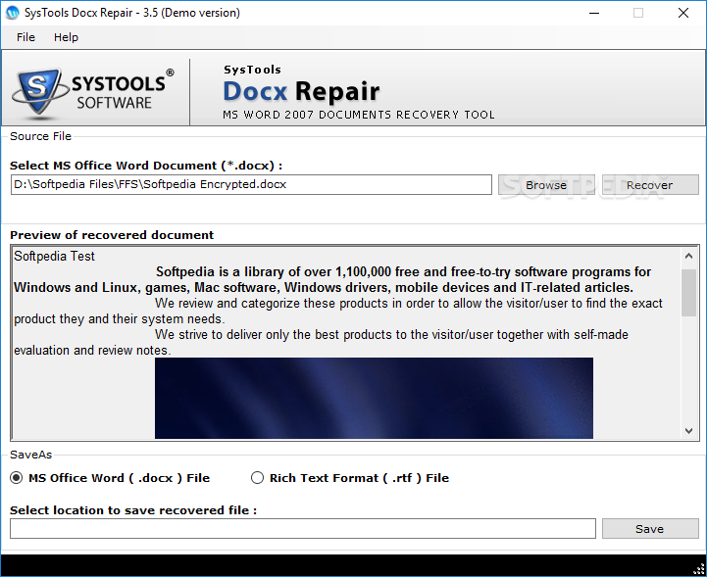
Task: Click 'MS WORD 2007 DOCUMENTS RECOVERY TOOL' text
Action: pyautogui.click(x=359, y=115)
